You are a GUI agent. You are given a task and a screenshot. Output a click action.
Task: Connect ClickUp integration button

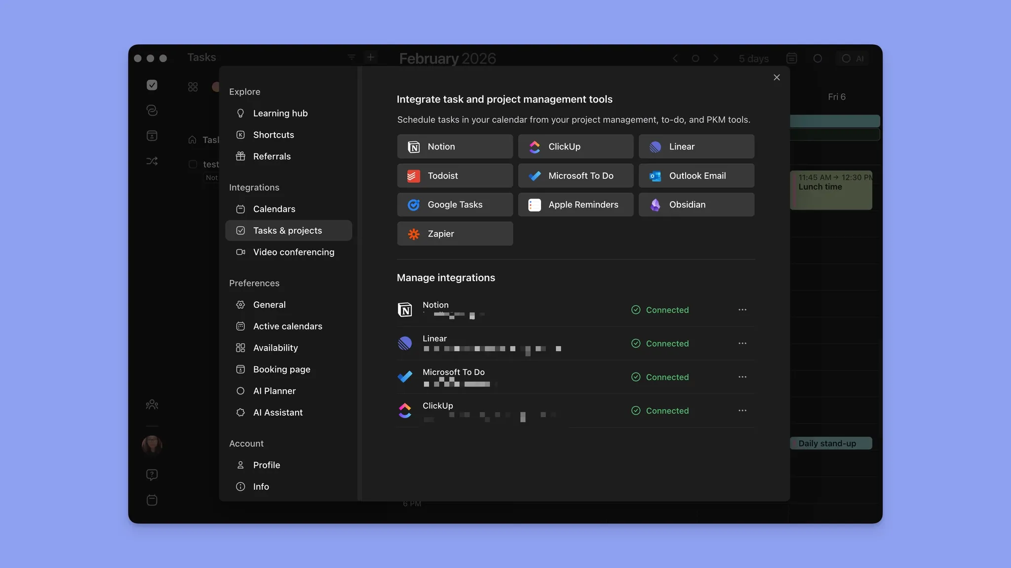click(576, 146)
